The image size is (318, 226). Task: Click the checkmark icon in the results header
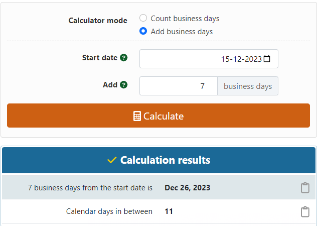112,160
